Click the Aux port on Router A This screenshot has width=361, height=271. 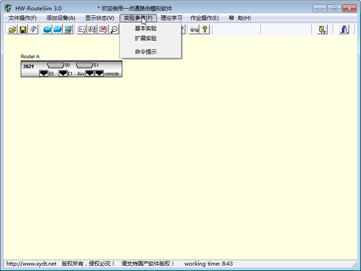(90, 73)
